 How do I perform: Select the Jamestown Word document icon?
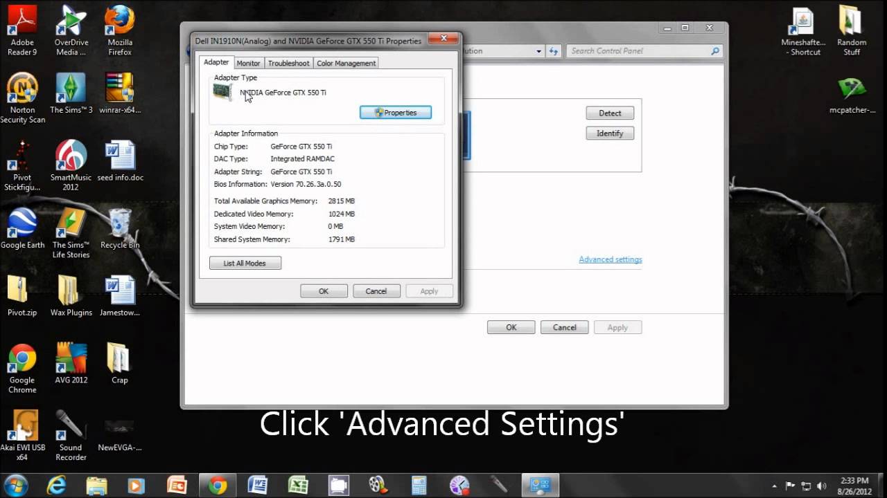click(120, 297)
